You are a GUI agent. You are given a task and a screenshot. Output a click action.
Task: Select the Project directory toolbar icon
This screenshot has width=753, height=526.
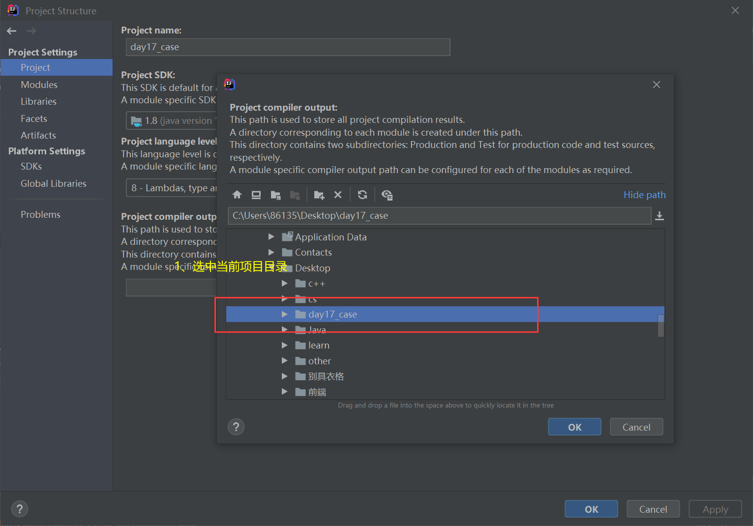(275, 195)
